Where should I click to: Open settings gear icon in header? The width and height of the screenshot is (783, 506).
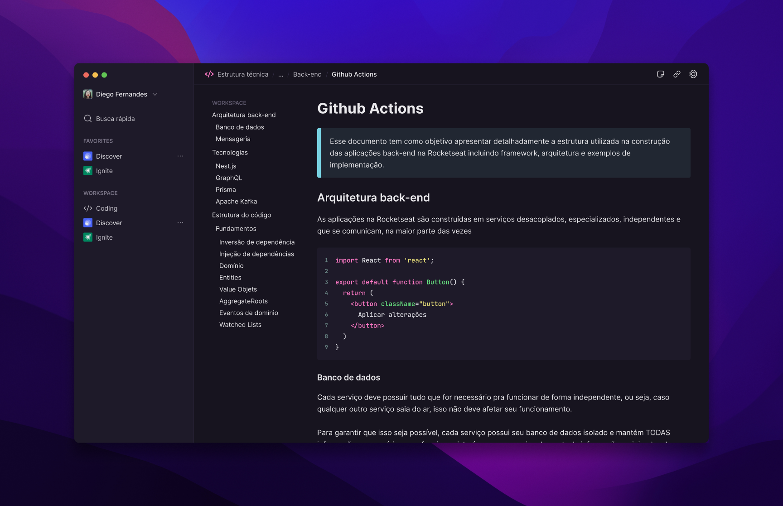[x=693, y=74]
